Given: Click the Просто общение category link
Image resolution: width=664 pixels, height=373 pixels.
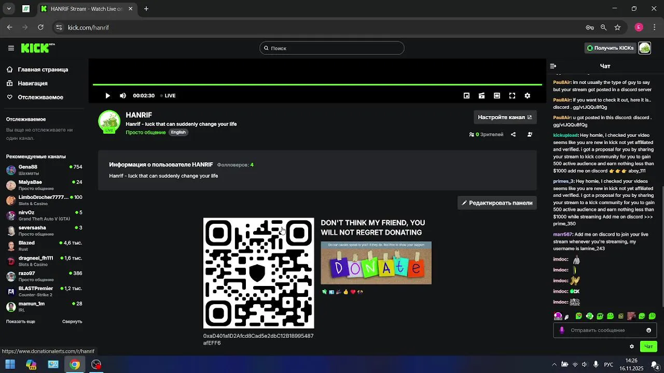Looking at the screenshot, I should pos(145,133).
